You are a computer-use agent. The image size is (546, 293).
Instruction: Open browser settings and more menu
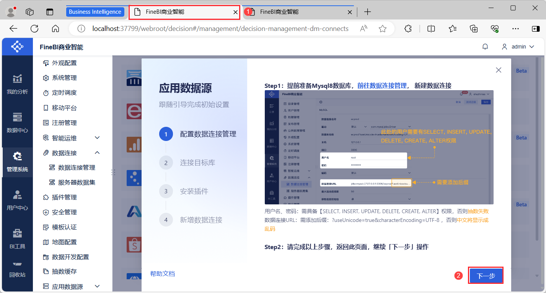(516, 29)
